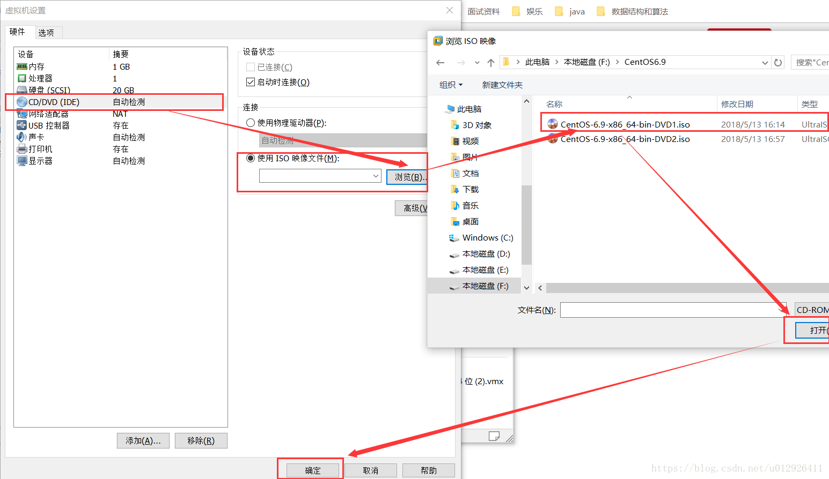
Task: Click file list horizontal scroll left arrow
Action: [540, 288]
